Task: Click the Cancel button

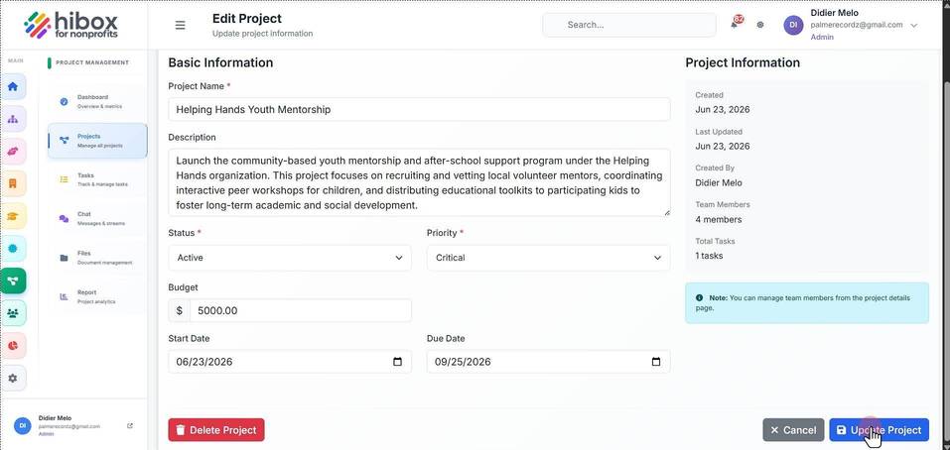Action: click(793, 430)
